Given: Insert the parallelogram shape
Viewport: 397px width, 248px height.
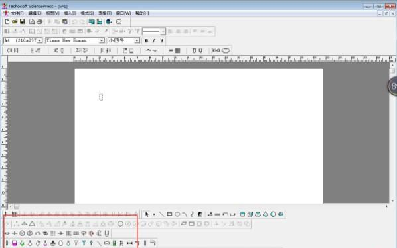Looking at the screenshot, I should 184,223.
